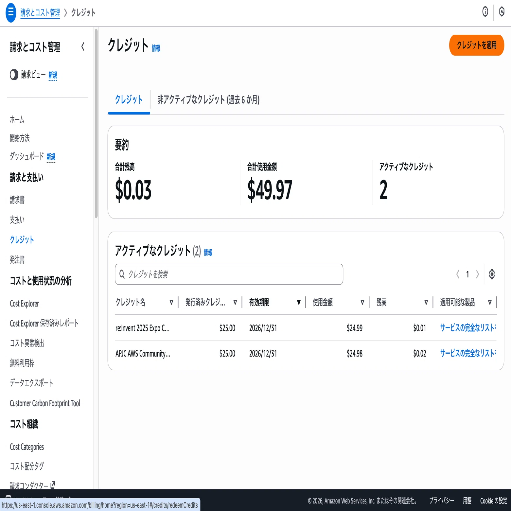Click the info circle icon in the top bar
The width and height of the screenshot is (511, 511).
coord(485,12)
